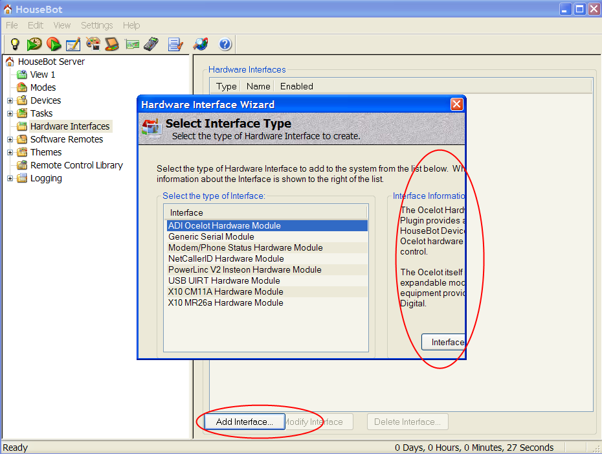Click the folder icon beside Themes

(22, 152)
